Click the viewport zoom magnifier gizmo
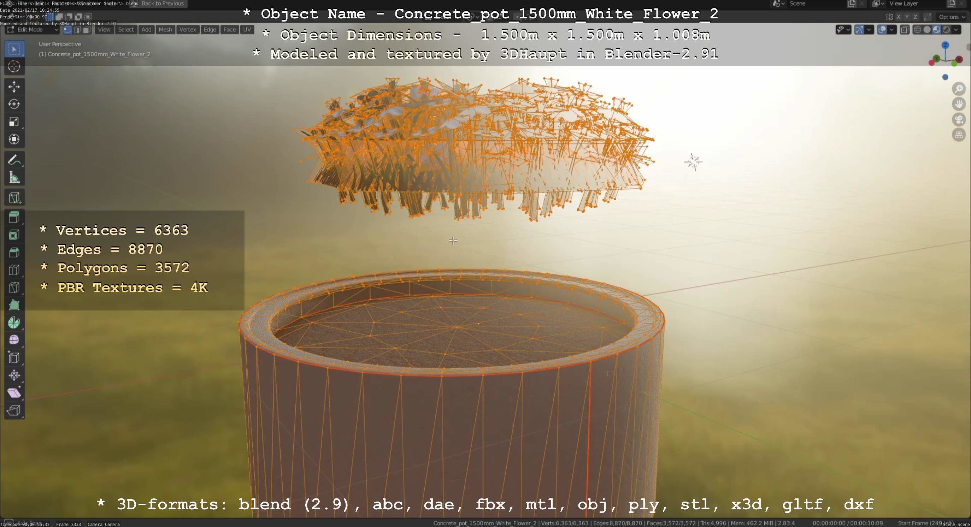This screenshot has height=527, width=971. (959, 89)
